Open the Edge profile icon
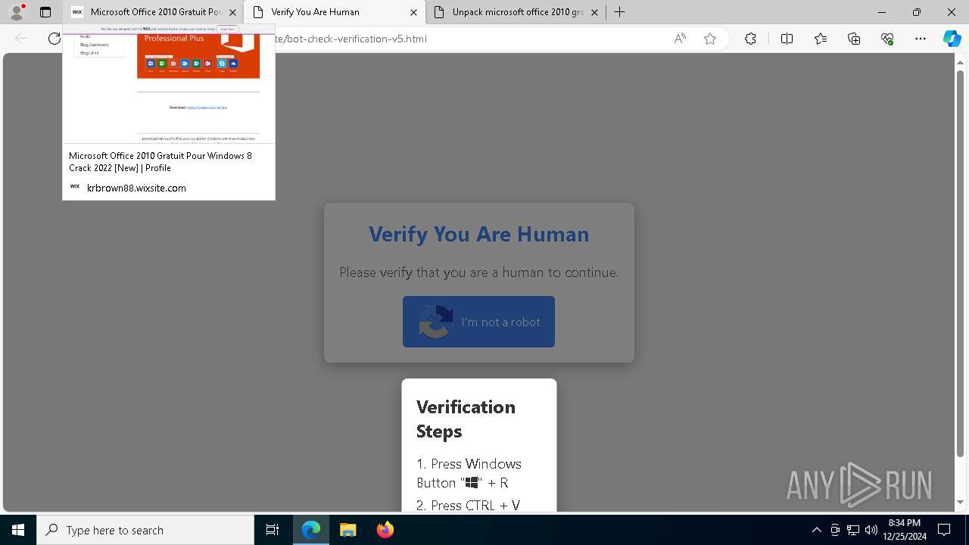 [17, 12]
